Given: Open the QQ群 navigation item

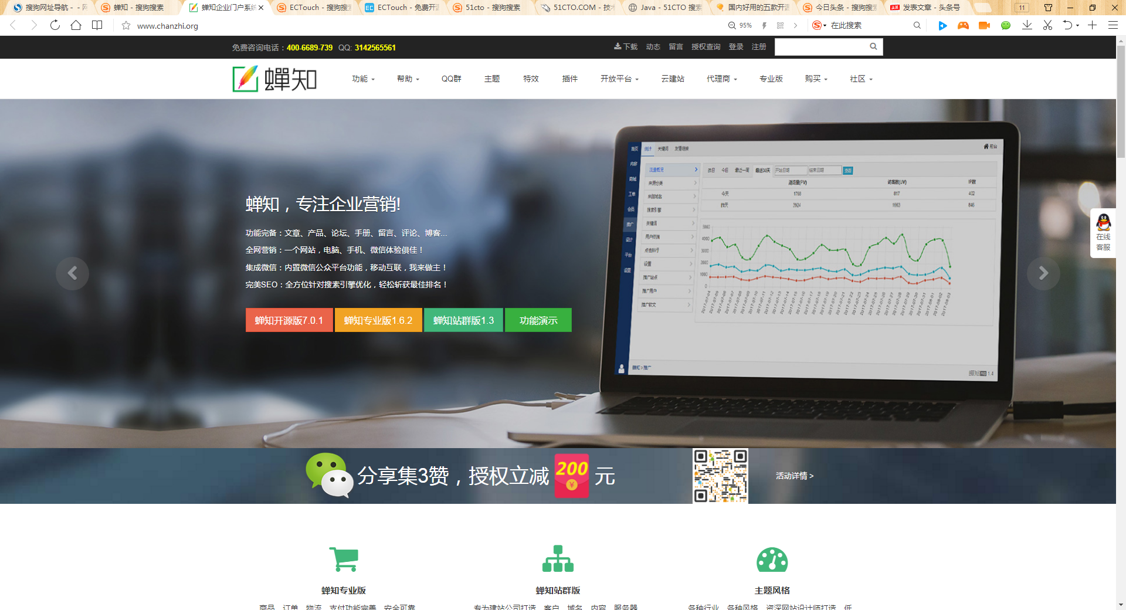Looking at the screenshot, I should [x=452, y=79].
